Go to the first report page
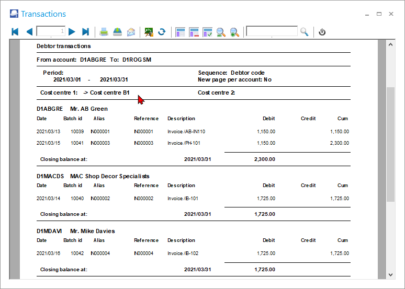 pyautogui.click(x=15, y=32)
